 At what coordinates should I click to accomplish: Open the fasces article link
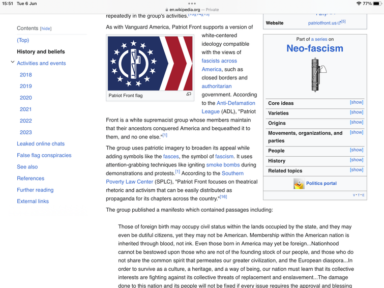pyautogui.click(x=171, y=156)
